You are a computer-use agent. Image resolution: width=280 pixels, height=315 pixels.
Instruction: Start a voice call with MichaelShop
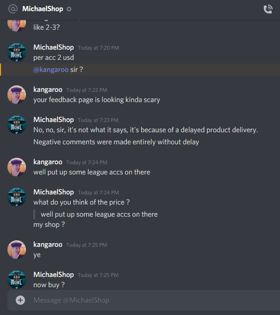(268, 9)
